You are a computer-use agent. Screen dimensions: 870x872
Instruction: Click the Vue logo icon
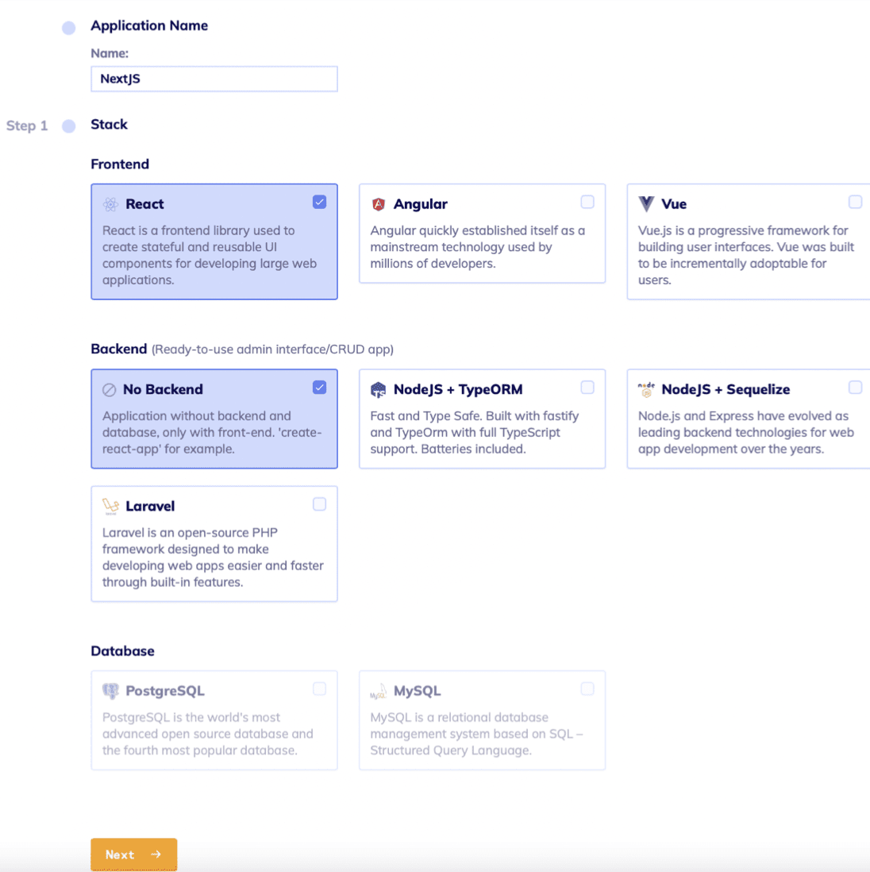click(646, 204)
